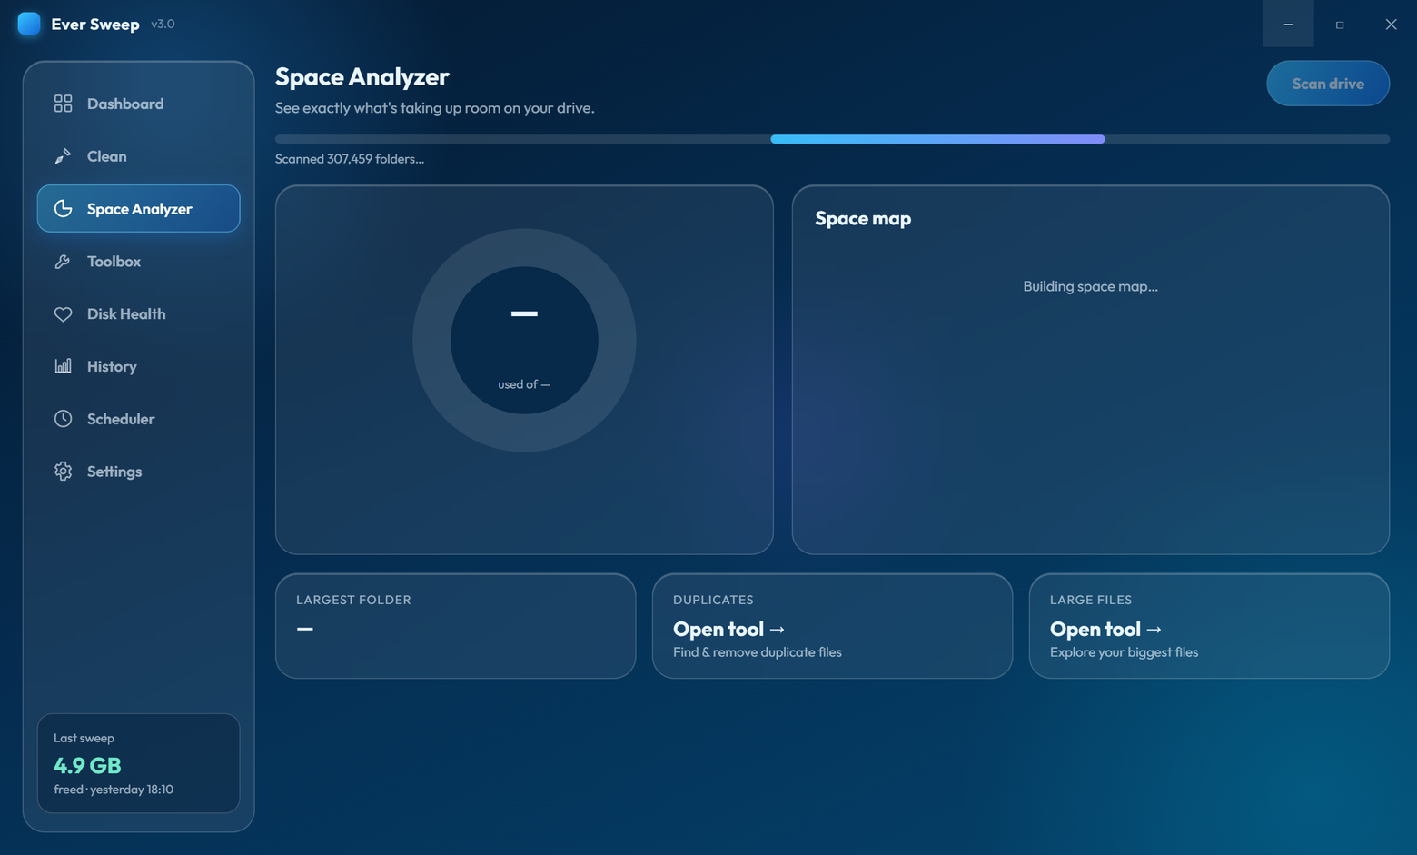Click the Dashboard grid icon
The height and width of the screenshot is (855, 1417).
(x=63, y=104)
